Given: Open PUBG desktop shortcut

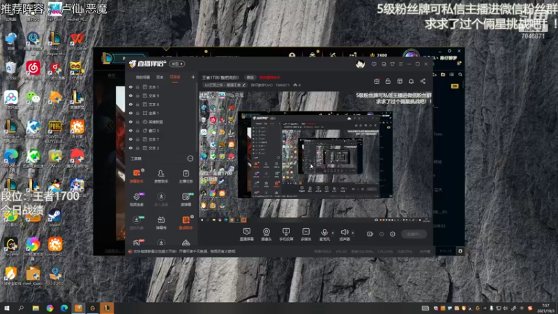Looking at the screenshot, I should 55,130.
